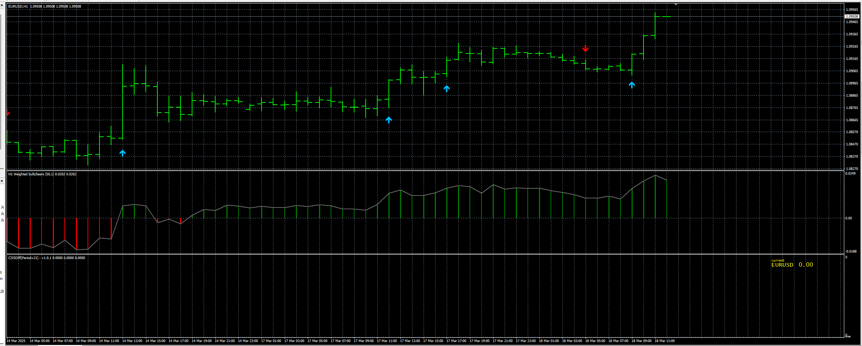Click the 14 Mar 09:00 time label
Image resolution: width=862 pixels, height=346 pixels.
86,341
